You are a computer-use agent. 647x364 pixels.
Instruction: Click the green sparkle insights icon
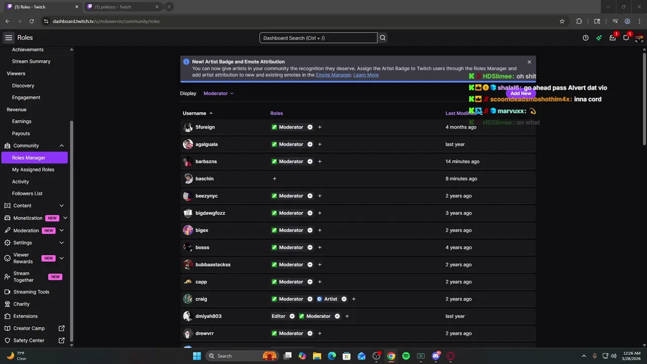[x=599, y=38]
